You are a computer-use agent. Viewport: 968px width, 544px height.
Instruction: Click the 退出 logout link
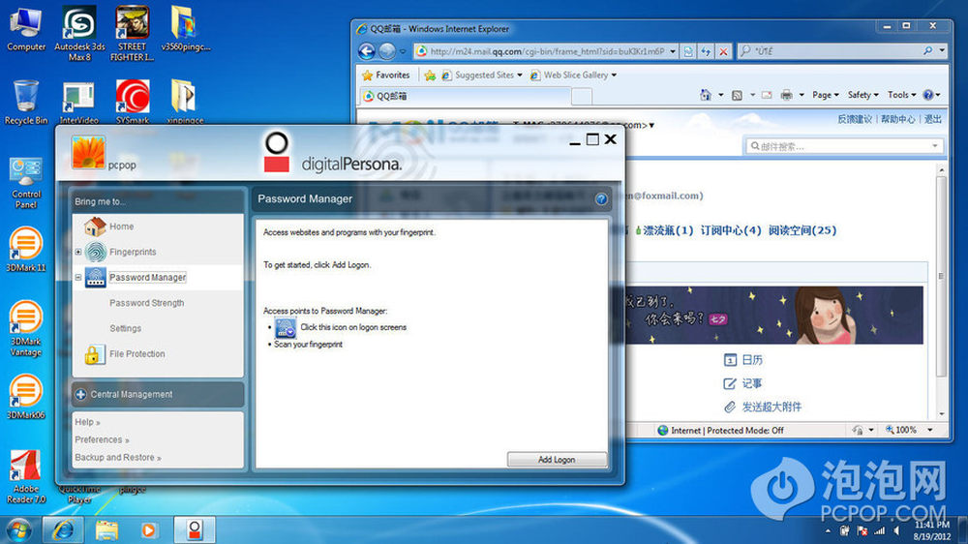pyautogui.click(x=933, y=119)
